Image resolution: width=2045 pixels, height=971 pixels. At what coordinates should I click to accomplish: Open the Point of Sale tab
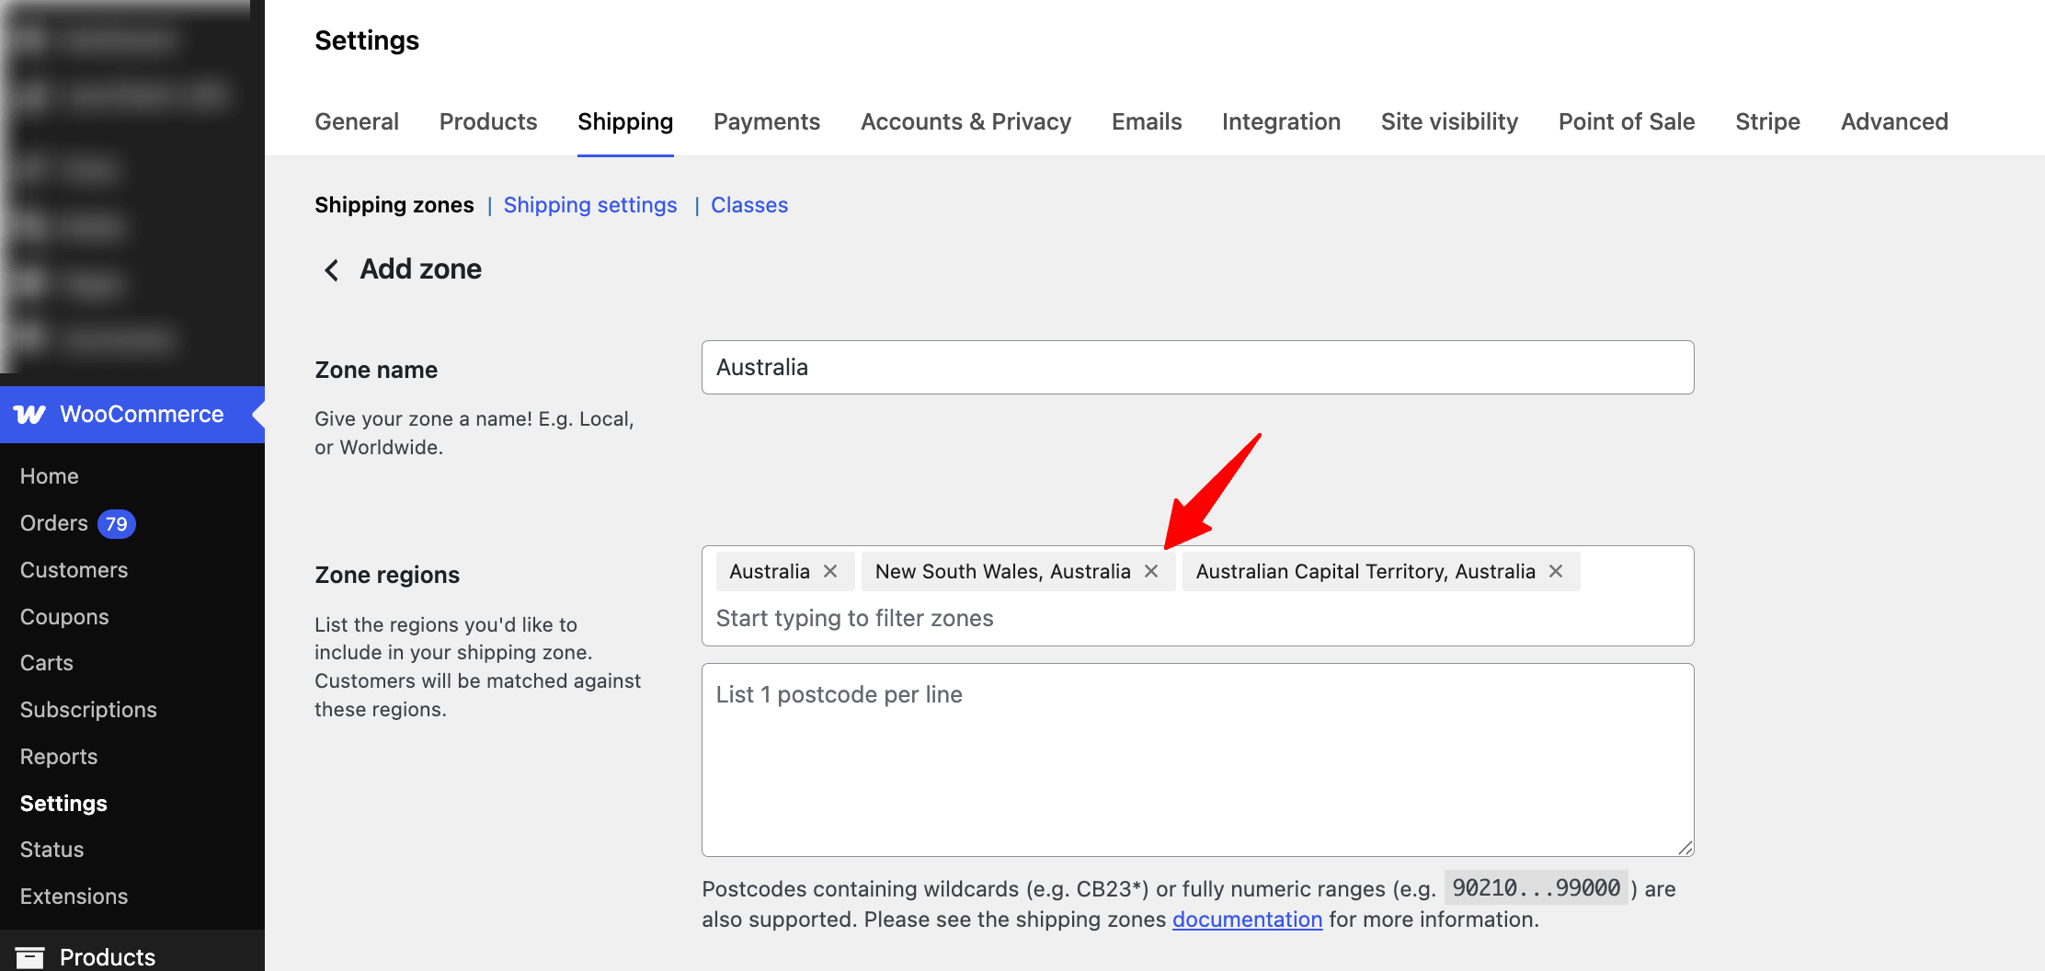[1626, 121]
